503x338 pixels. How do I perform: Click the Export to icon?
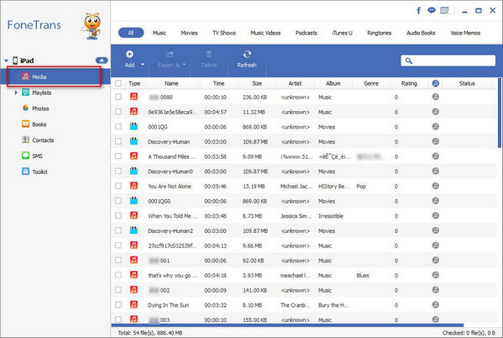point(170,54)
